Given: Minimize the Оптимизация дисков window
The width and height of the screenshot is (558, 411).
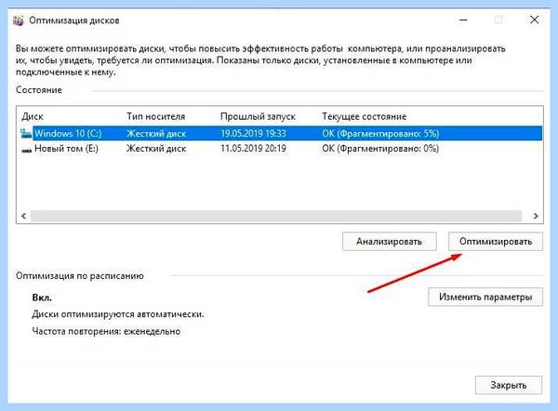Looking at the screenshot, I should tap(463, 20).
